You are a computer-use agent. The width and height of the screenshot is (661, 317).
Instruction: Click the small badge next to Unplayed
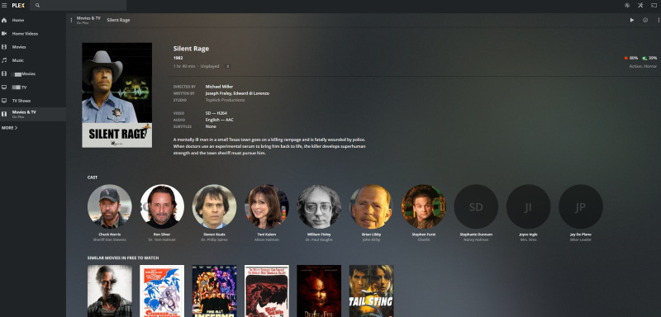tap(228, 67)
